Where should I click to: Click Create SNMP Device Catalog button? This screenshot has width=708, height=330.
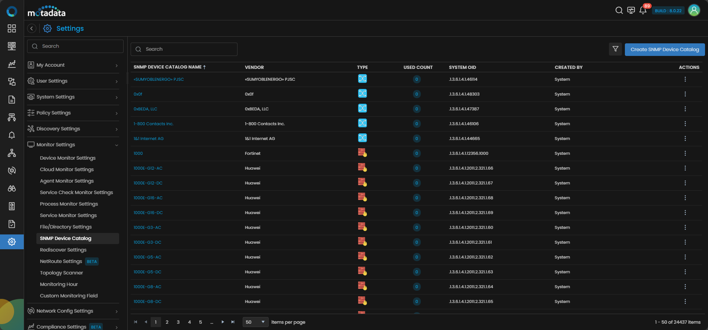pos(665,49)
